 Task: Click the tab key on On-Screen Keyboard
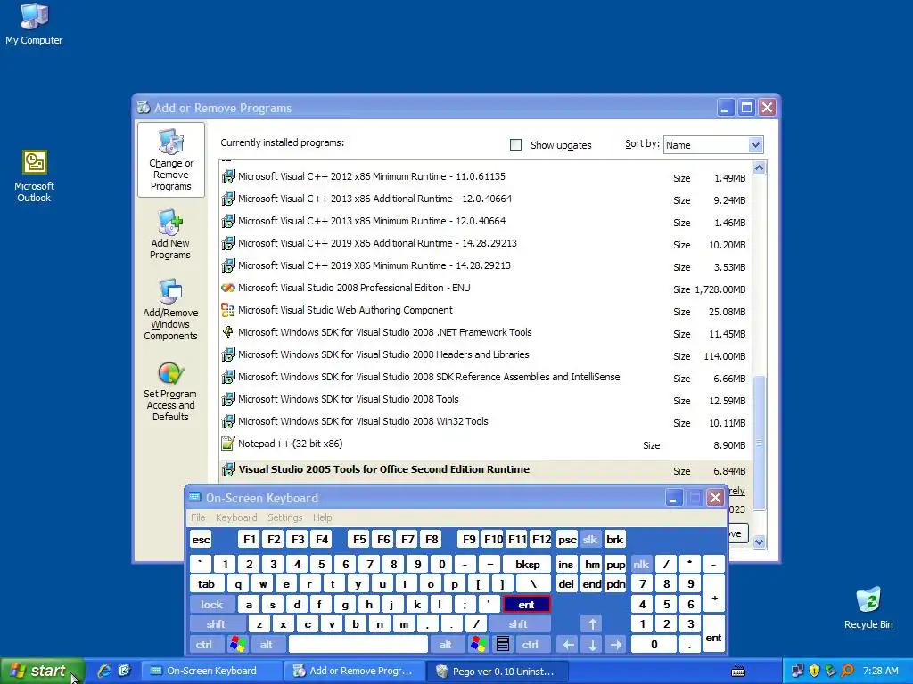(x=206, y=584)
